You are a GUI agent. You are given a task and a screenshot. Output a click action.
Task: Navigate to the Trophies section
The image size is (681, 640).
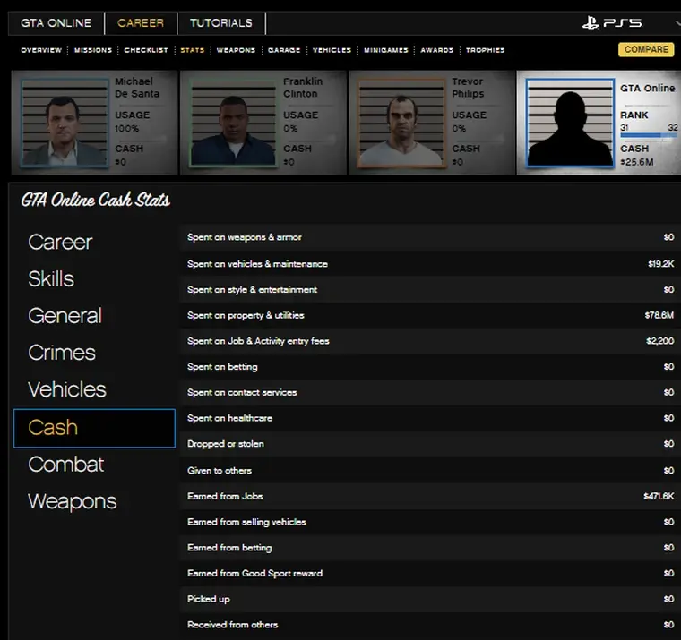[485, 50]
